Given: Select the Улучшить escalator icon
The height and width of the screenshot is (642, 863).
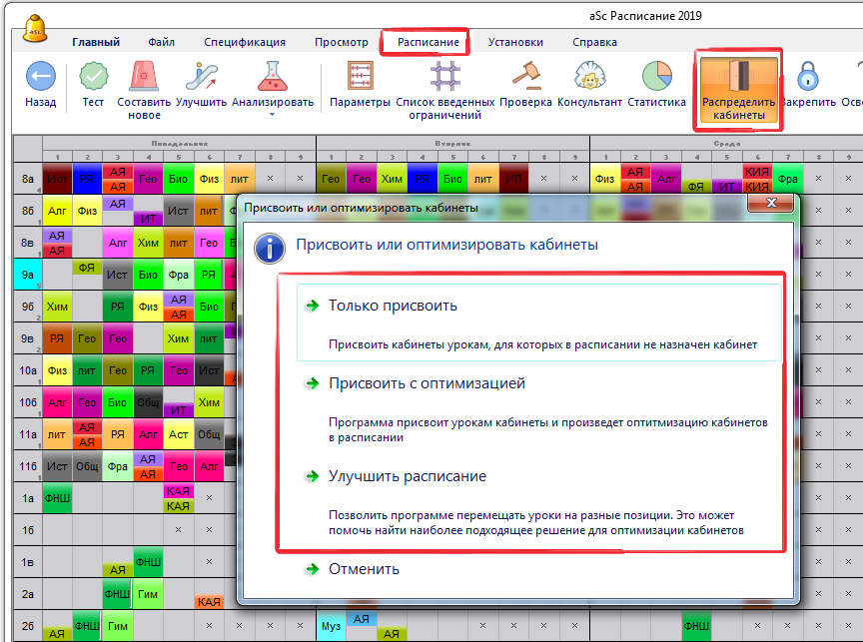Looking at the screenshot, I should (201, 78).
